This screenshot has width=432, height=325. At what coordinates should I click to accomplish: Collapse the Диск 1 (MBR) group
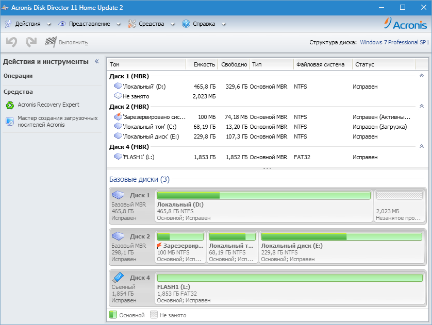coord(422,76)
